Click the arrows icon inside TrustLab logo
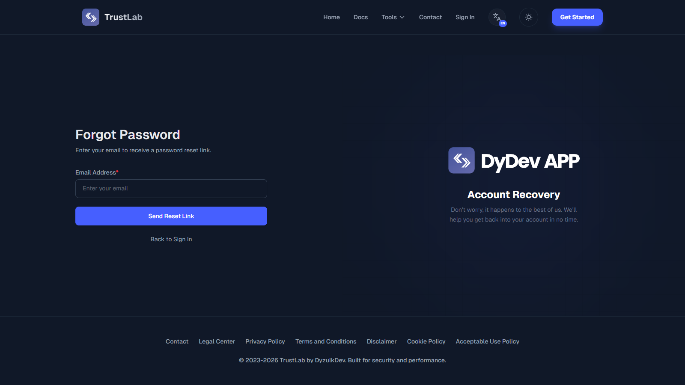The image size is (685, 385). pyautogui.click(x=91, y=17)
